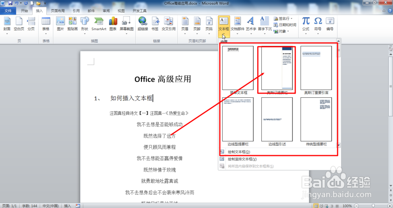Open Clip Art (剪贴画)
393x208 pixels.
72,25
